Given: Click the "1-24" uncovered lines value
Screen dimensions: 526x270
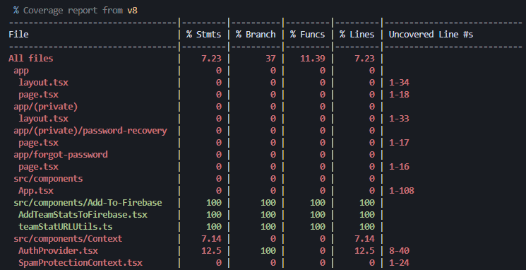Looking at the screenshot, I should pos(399,263).
